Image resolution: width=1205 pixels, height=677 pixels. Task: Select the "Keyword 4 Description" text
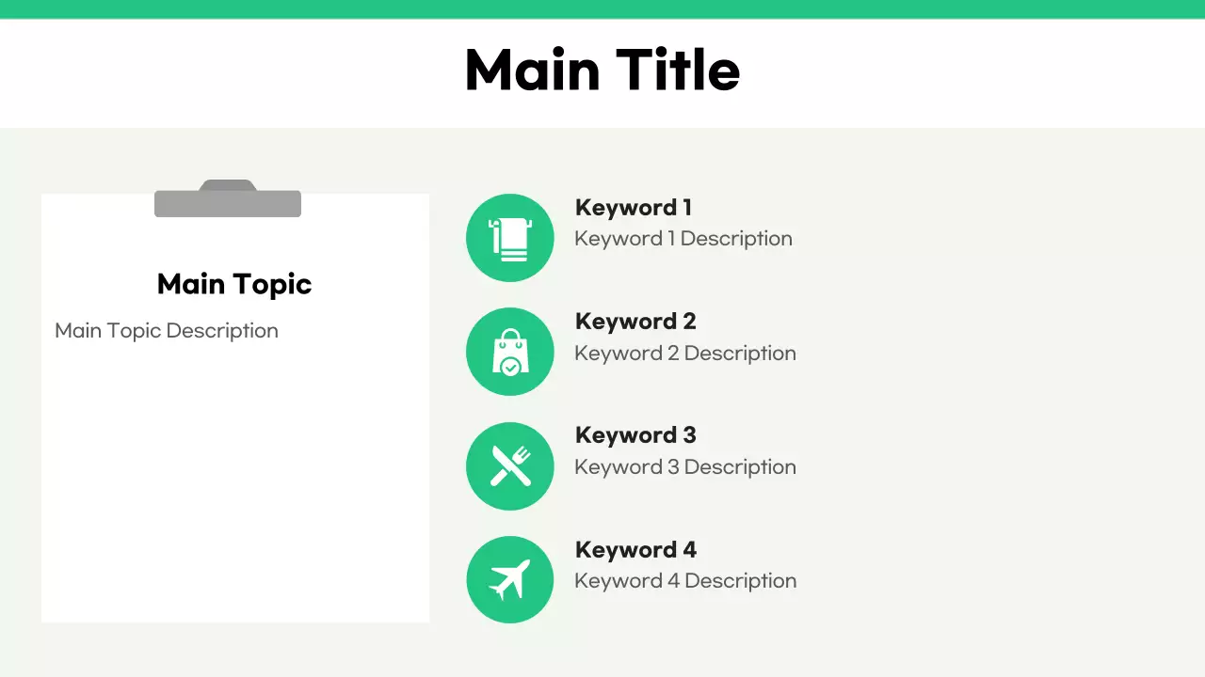tap(685, 581)
